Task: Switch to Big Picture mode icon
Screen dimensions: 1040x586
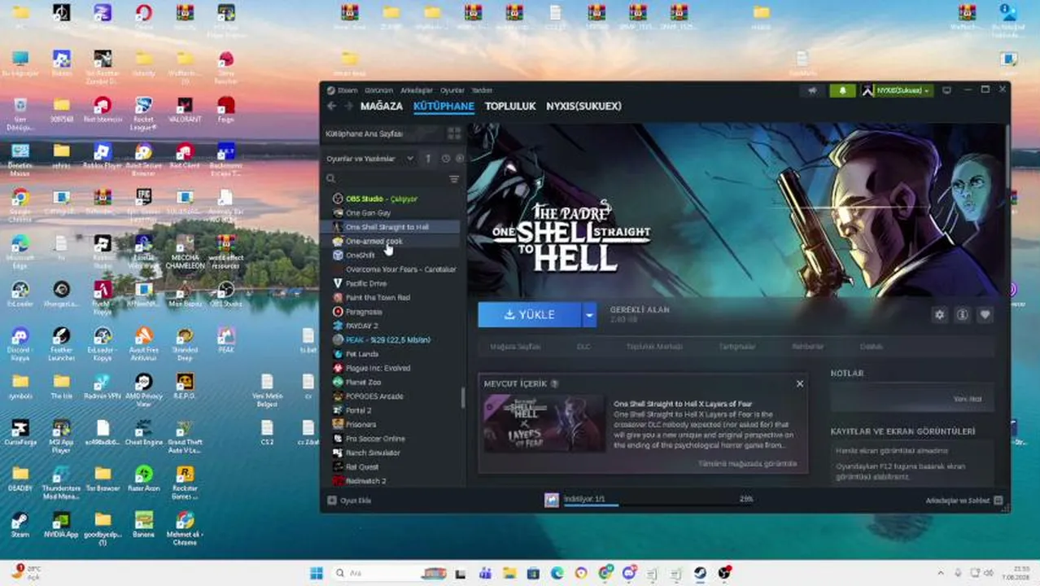Action: click(947, 90)
